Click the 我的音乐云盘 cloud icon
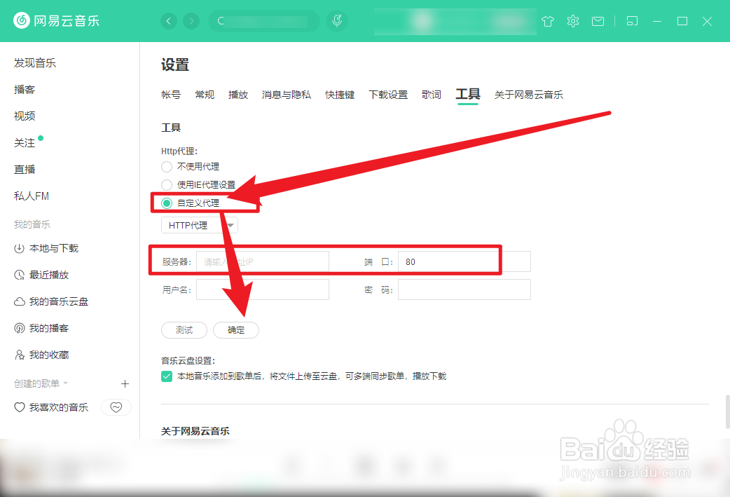 pos(19,302)
